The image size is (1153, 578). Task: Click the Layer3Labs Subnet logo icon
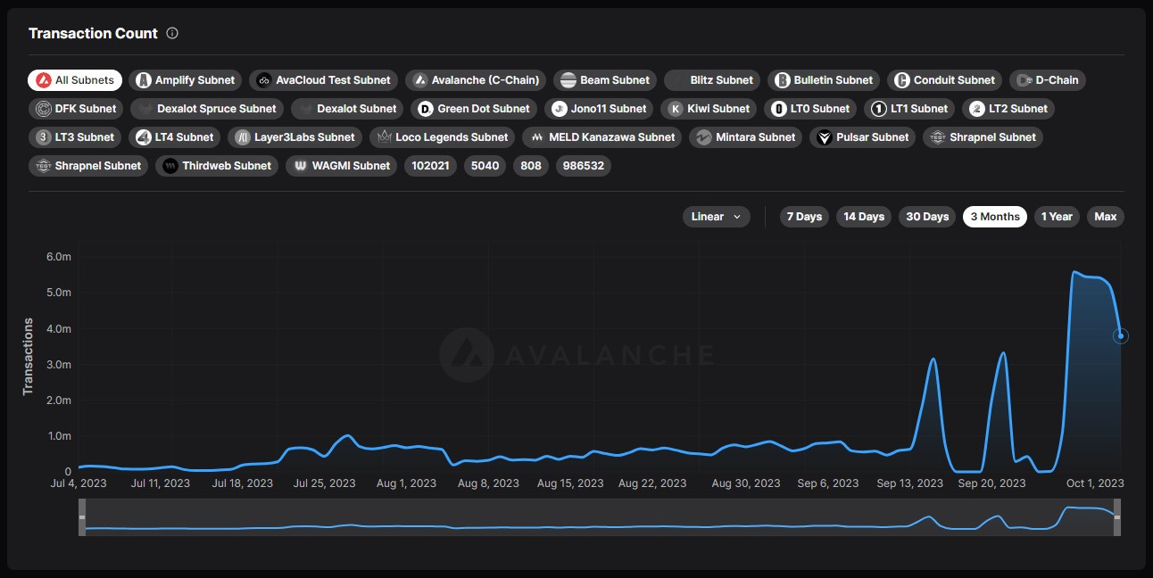coord(242,137)
